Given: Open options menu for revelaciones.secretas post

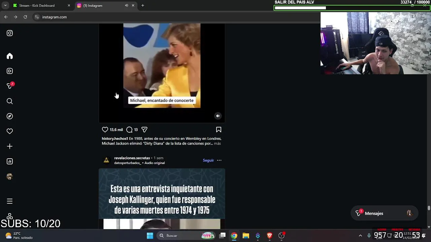Looking at the screenshot, I should pos(219,160).
